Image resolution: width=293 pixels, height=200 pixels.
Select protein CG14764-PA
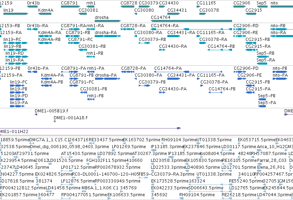[x=188, y=72]
